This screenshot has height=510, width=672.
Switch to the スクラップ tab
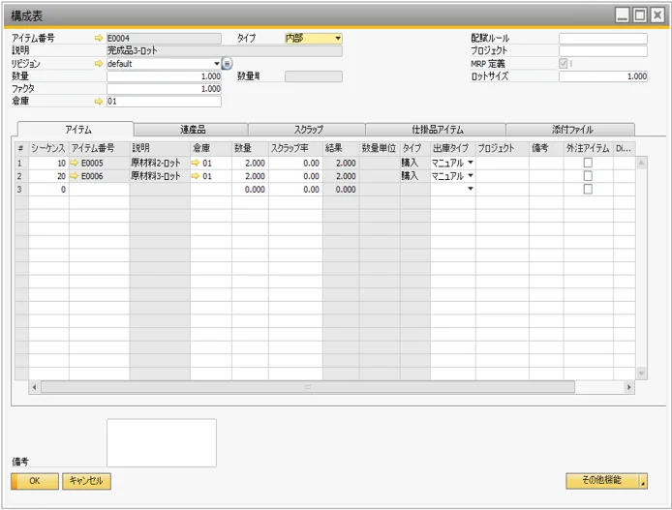click(x=307, y=130)
